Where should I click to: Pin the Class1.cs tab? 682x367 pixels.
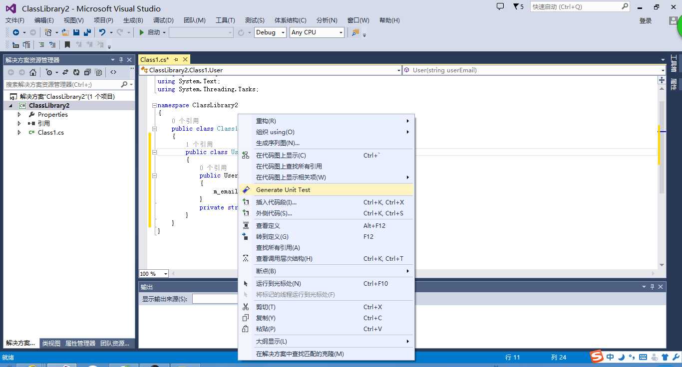pos(176,59)
